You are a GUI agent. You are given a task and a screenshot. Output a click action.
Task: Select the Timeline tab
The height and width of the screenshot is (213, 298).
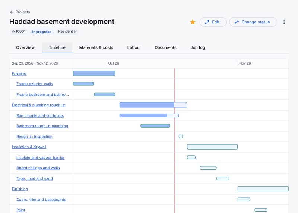pos(57,47)
